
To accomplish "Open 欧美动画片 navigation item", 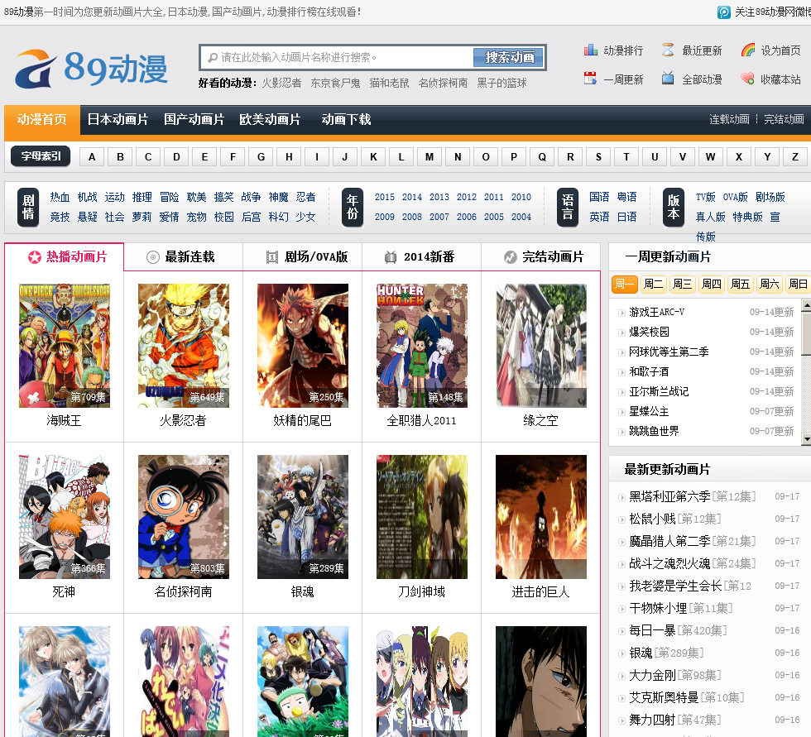I will pyautogui.click(x=270, y=119).
